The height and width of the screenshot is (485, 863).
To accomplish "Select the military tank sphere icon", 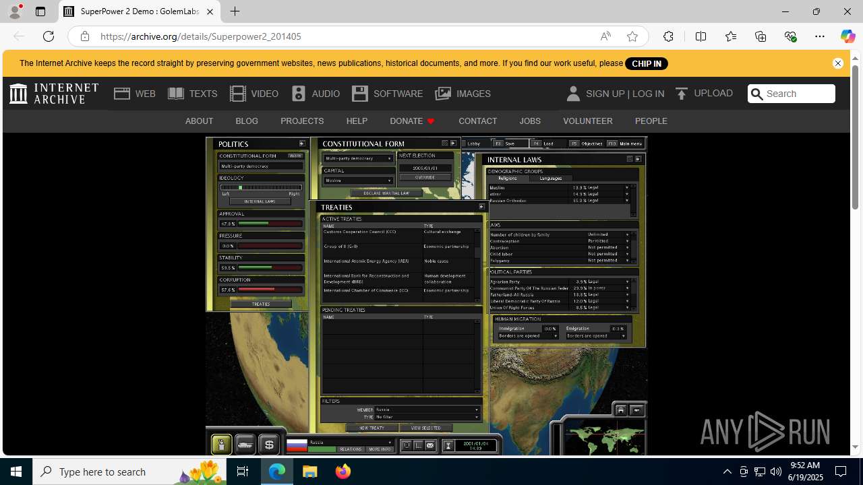I will pos(245,444).
